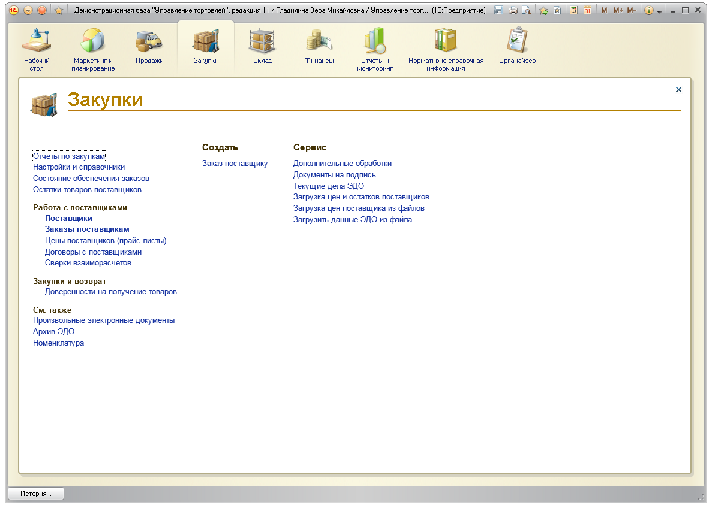Open Заказы поставщикам link
Viewport: 709px width, 505px height.
(87, 229)
